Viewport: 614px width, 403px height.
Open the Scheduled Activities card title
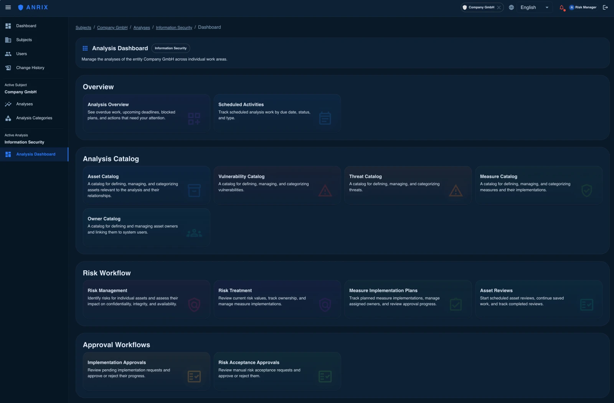pos(241,105)
